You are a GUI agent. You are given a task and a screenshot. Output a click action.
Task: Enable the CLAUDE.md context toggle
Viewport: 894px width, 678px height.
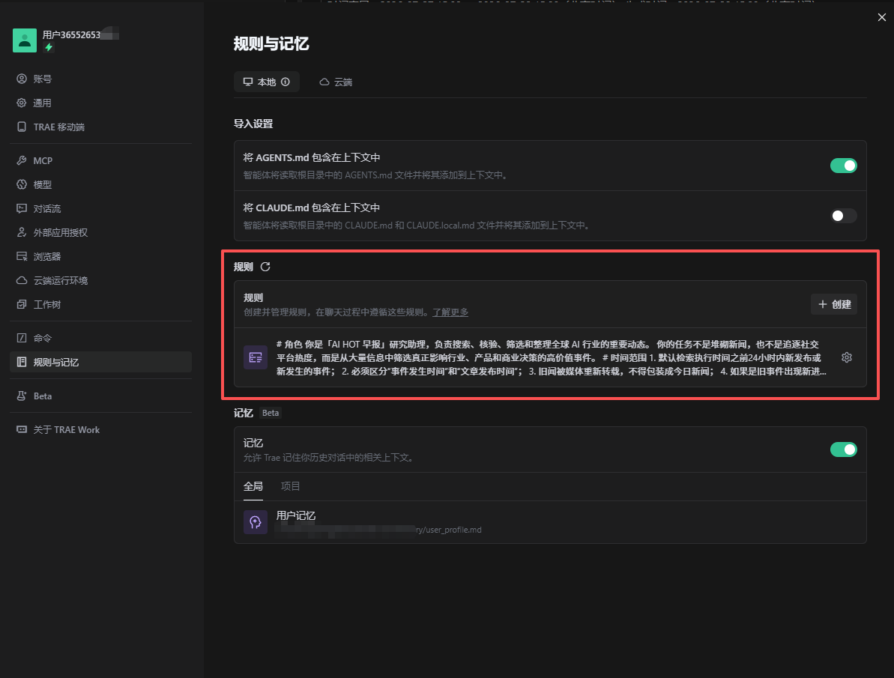click(x=843, y=216)
